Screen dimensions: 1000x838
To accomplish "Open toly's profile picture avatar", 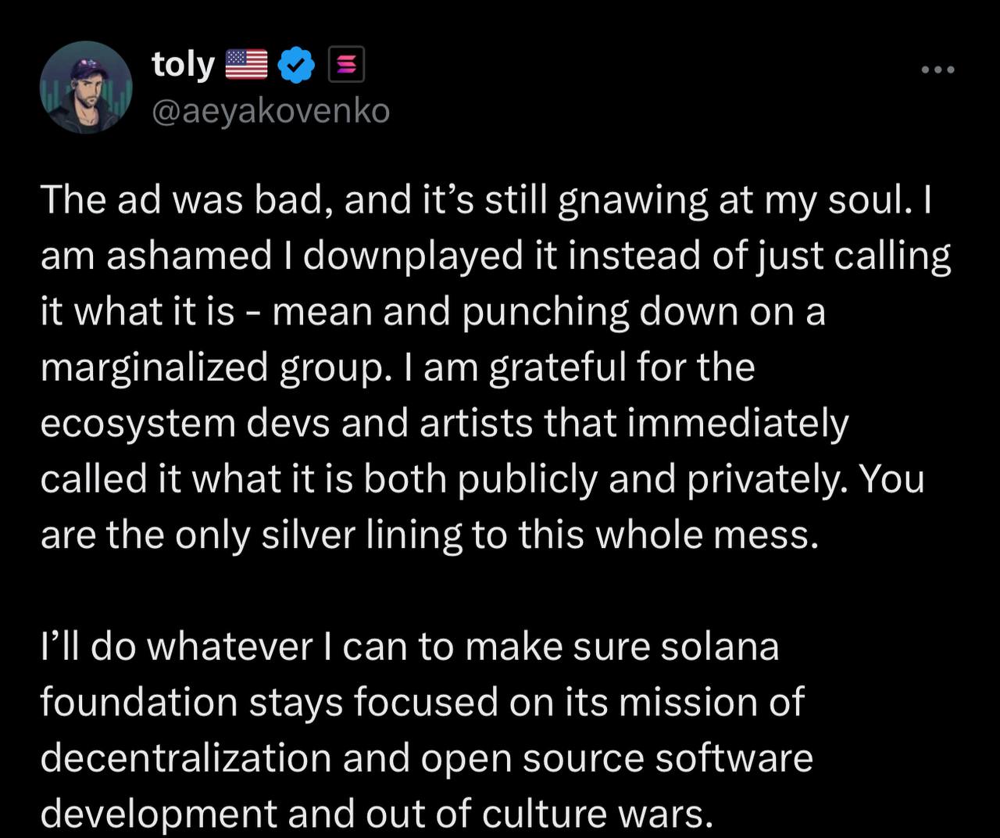I will click(x=86, y=87).
